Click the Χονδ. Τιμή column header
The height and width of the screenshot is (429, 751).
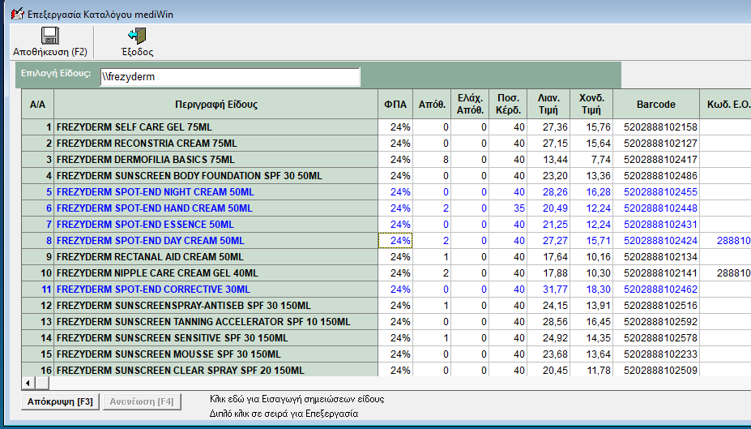[591, 105]
